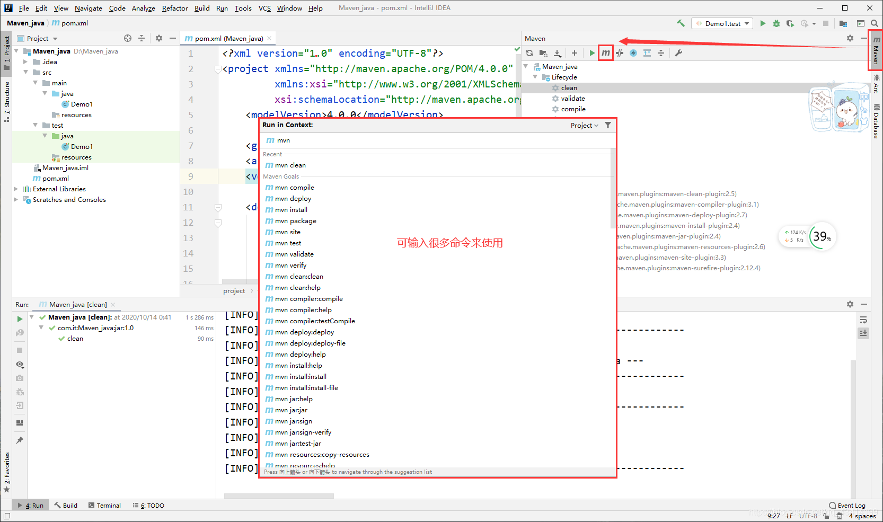This screenshot has height=522, width=883.
Task: Open Search Everywhere magnifier icon
Action: click(875, 23)
